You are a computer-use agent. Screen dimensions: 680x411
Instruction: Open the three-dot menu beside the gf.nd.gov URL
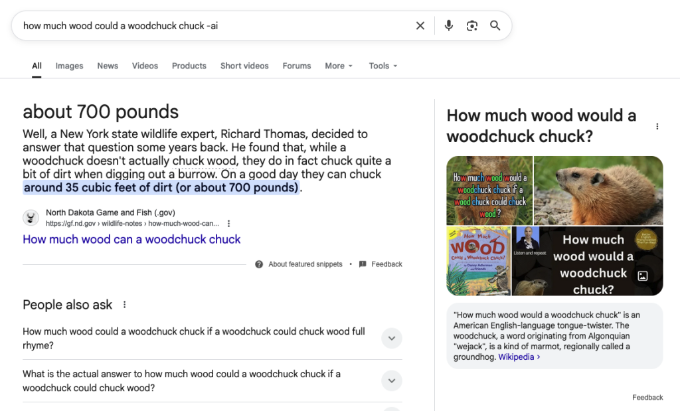click(x=228, y=224)
